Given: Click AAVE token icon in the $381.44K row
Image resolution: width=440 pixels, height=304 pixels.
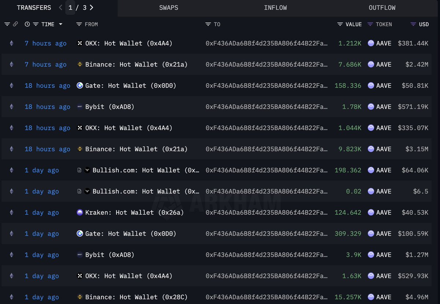Looking at the screenshot, I should [x=371, y=43].
